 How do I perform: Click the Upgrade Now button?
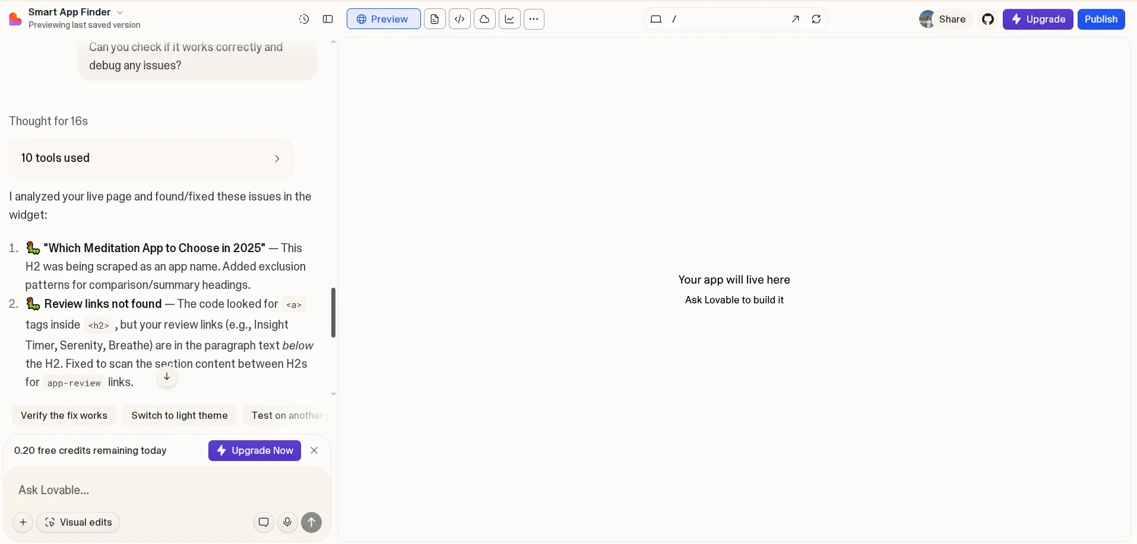tap(254, 450)
